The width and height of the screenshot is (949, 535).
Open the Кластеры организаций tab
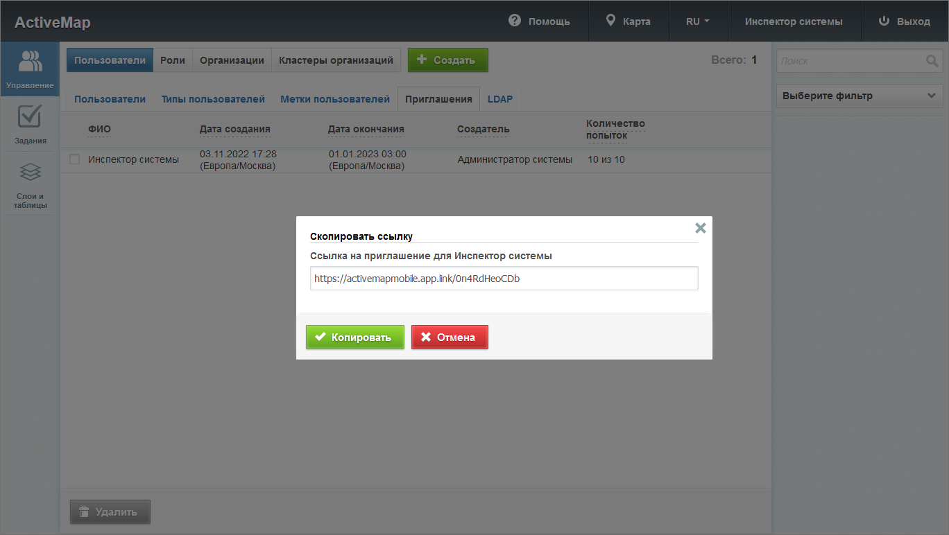coord(336,60)
